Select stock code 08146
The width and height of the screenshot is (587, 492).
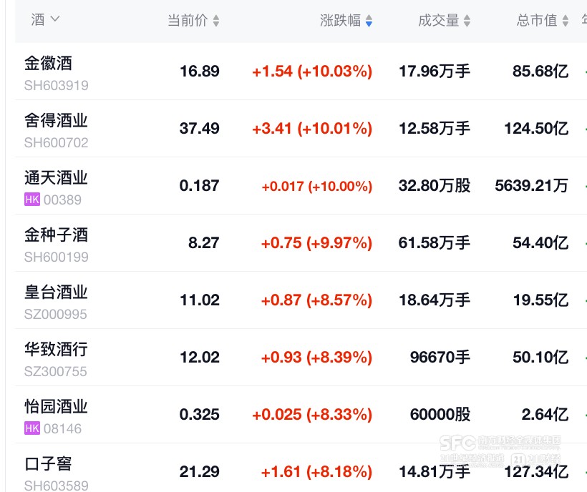62,429
